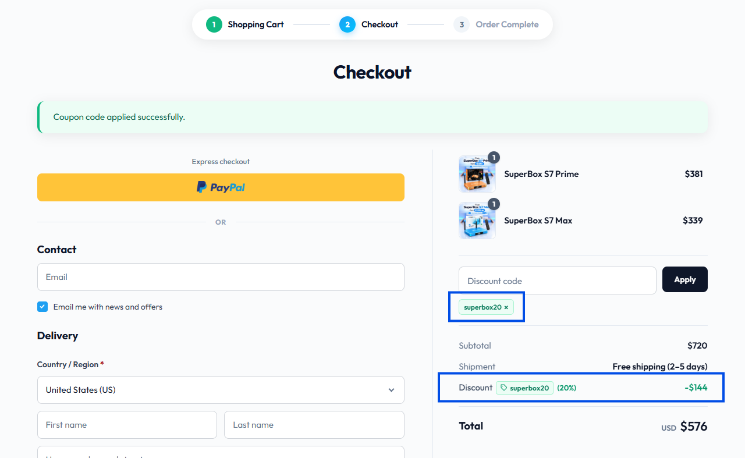The height and width of the screenshot is (458, 745).
Task: Click the SuperBox S7 Max name
Action: (x=538, y=221)
